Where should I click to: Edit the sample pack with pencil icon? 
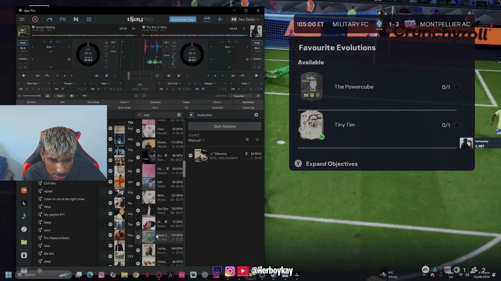[x=258, y=96]
